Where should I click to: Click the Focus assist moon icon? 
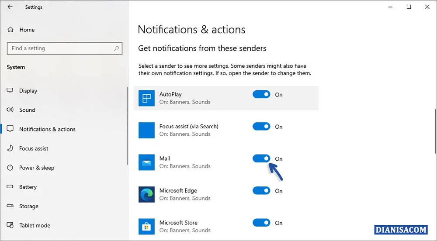10,148
